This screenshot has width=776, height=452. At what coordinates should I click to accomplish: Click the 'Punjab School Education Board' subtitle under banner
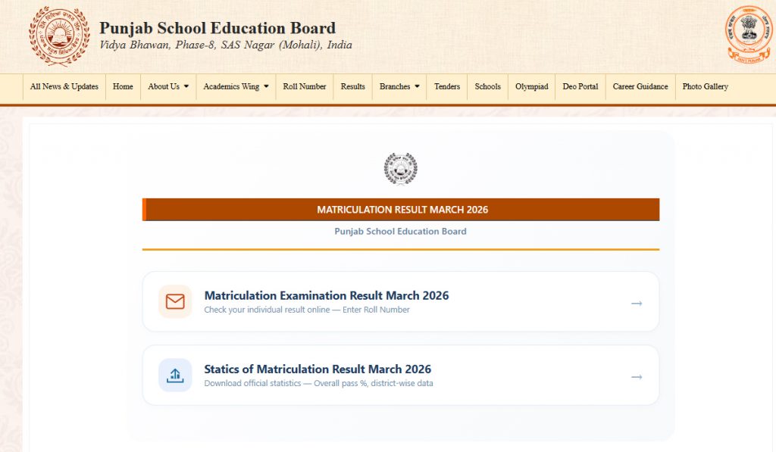(x=400, y=231)
